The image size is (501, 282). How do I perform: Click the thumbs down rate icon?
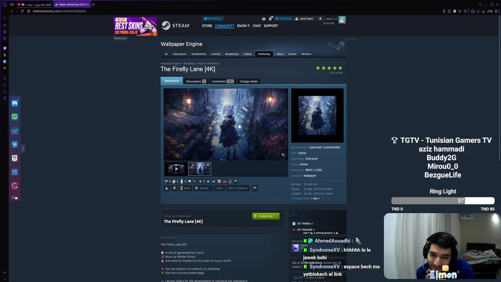point(174,188)
